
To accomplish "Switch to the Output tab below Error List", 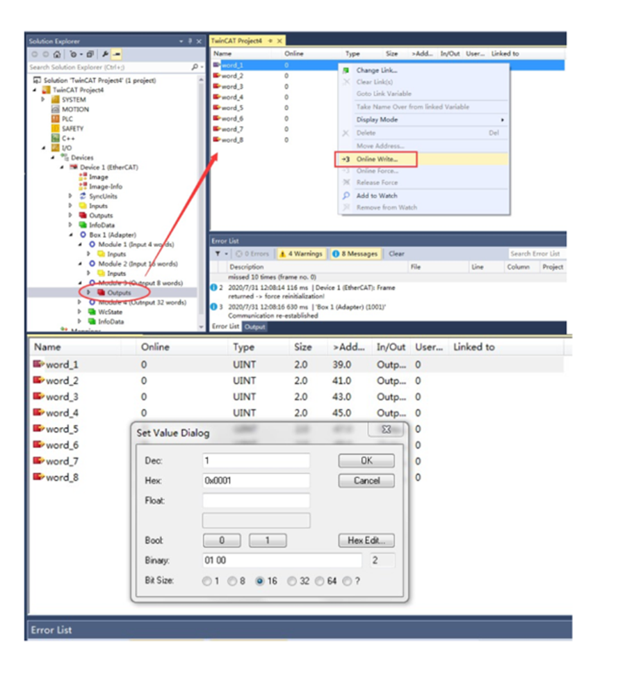I will point(254,327).
